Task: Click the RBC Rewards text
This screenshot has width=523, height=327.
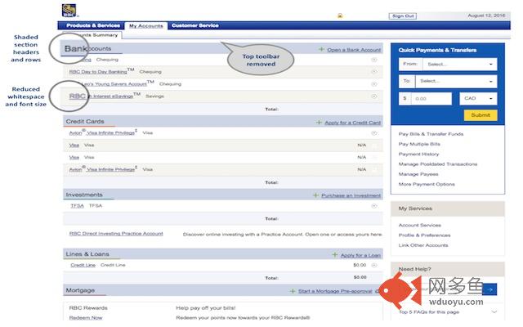Action: [88, 307]
